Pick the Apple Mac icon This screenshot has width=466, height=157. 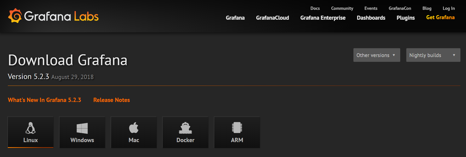pyautogui.click(x=134, y=128)
